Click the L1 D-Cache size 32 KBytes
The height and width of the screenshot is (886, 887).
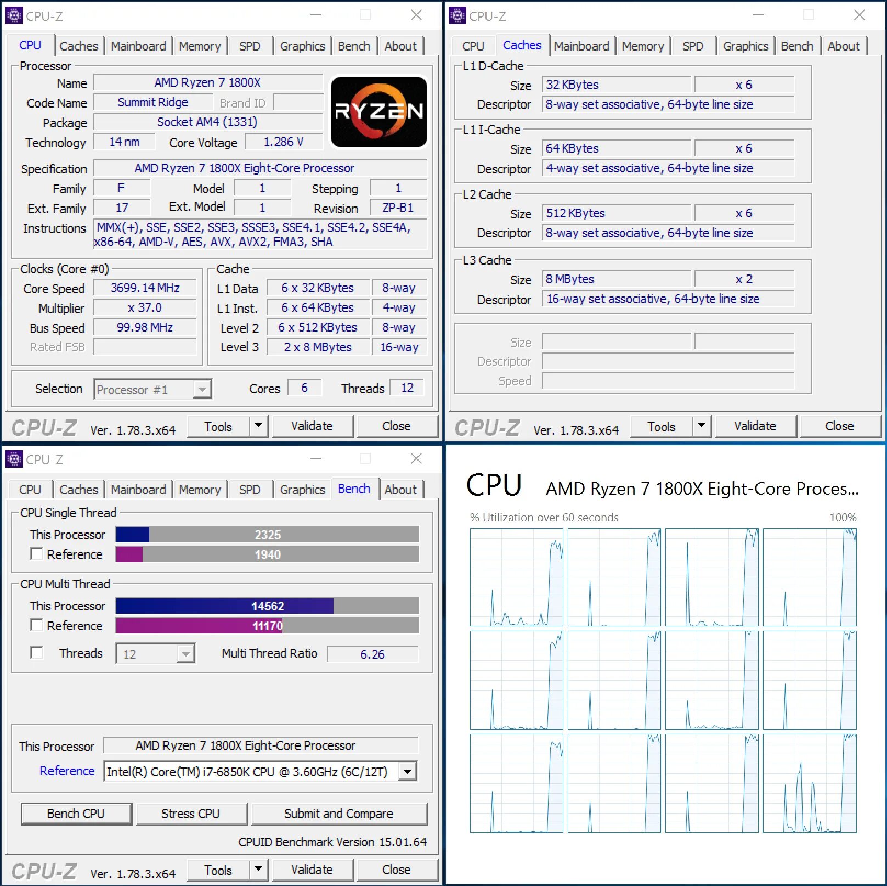pos(617,85)
